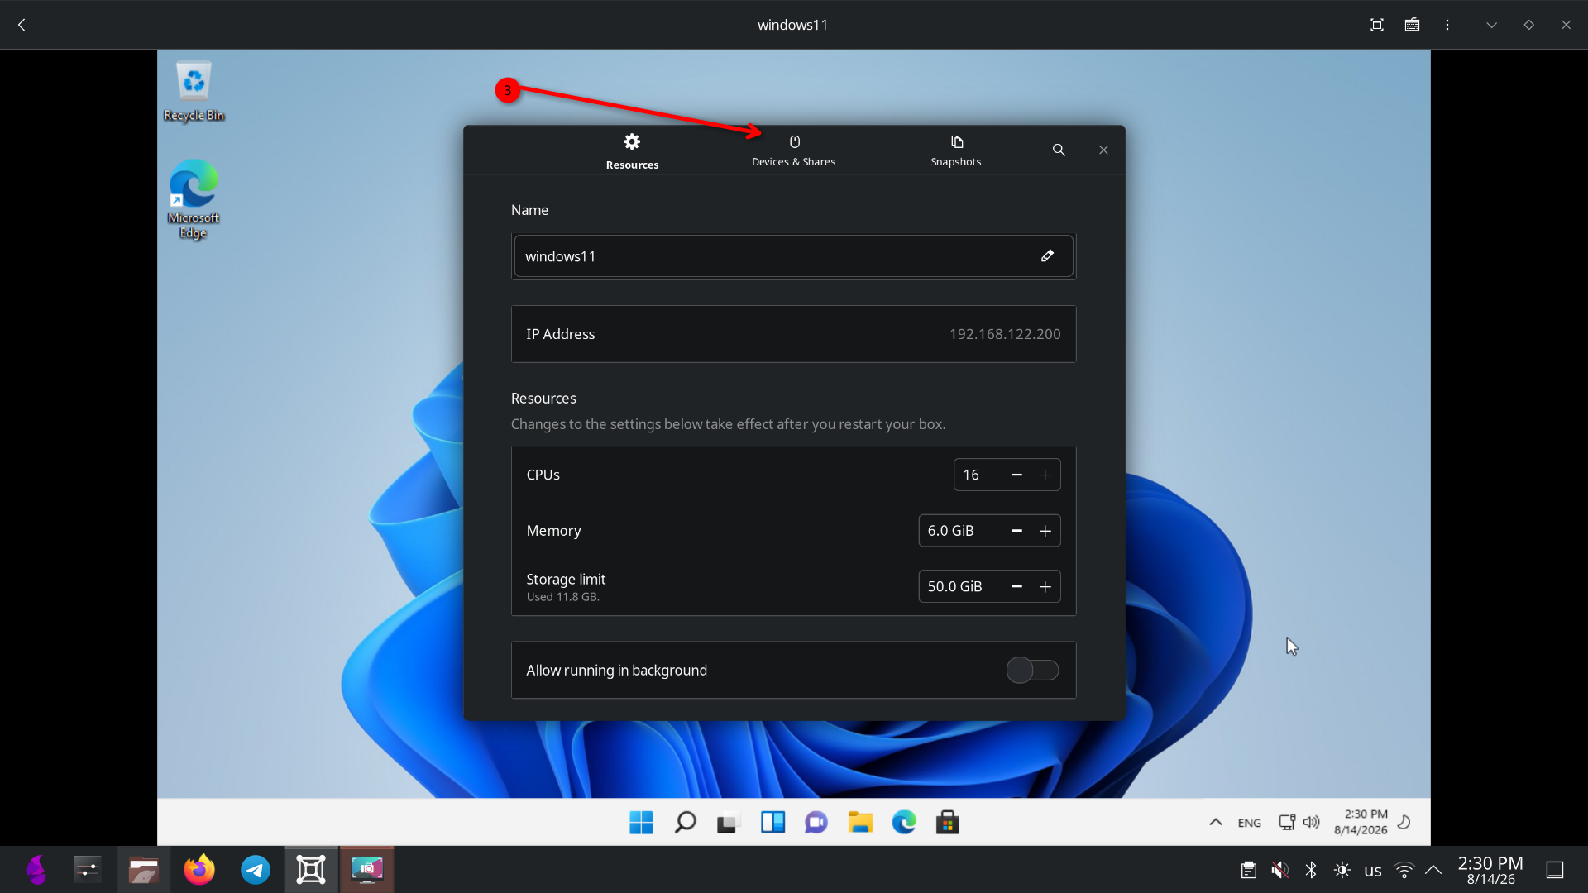
Task: Open Telegram from host taskbar
Action: 256,870
